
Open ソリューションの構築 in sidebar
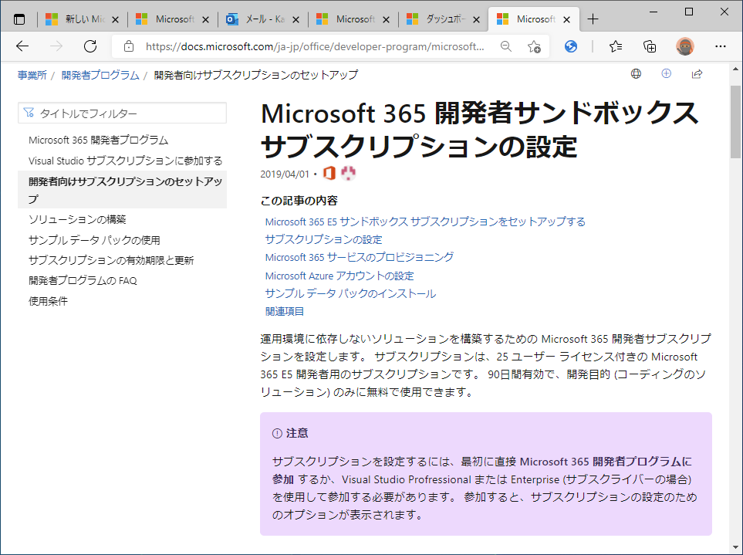(x=77, y=219)
